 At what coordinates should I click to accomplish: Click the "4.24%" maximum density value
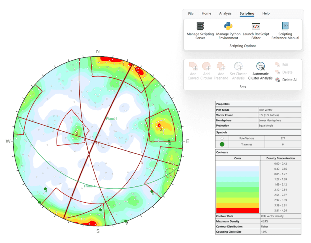(265, 221)
